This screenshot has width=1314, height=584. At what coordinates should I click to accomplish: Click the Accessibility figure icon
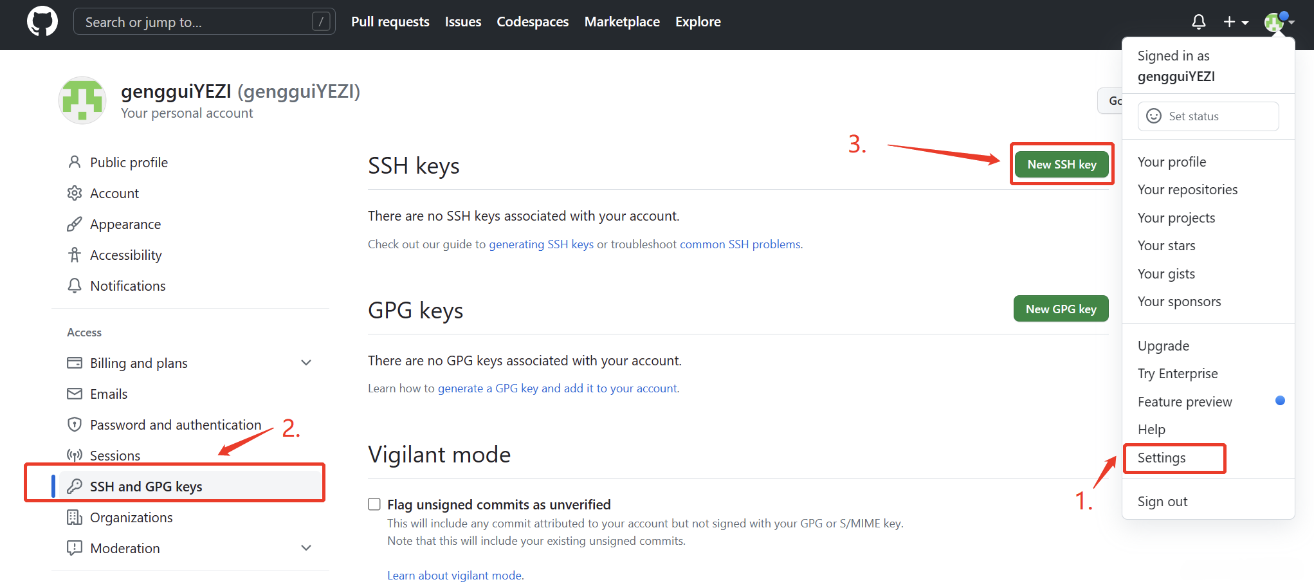pos(75,255)
